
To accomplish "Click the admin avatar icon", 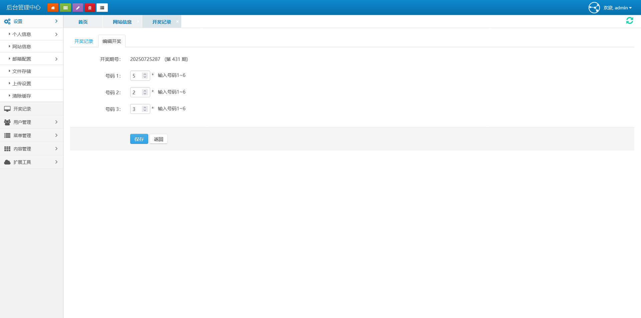I will pos(594,8).
